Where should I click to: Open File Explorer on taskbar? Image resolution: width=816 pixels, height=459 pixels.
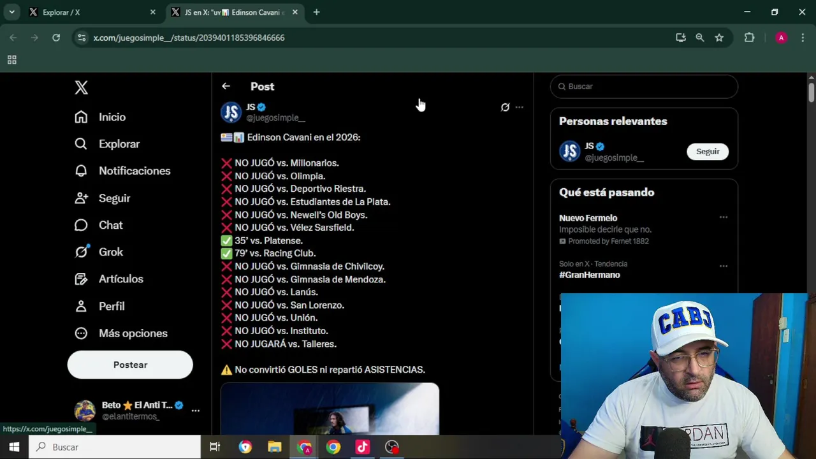(275, 447)
